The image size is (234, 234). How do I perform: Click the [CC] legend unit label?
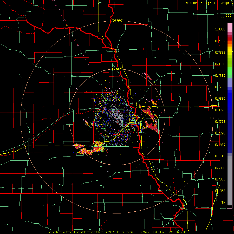222,18
